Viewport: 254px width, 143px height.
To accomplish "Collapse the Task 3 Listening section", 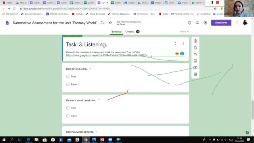I will point(175,43).
